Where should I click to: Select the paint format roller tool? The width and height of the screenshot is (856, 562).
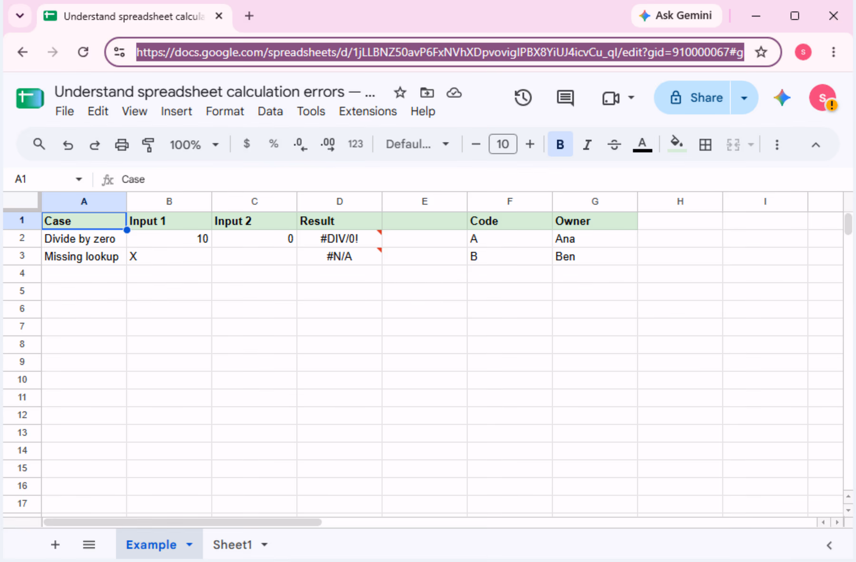pyautogui.click(x=148, y=145)
